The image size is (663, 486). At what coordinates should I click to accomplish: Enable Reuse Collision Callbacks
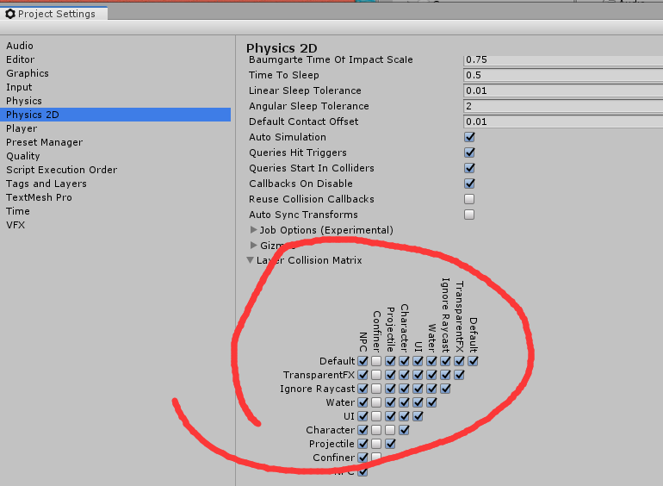(x=469, y=199)
